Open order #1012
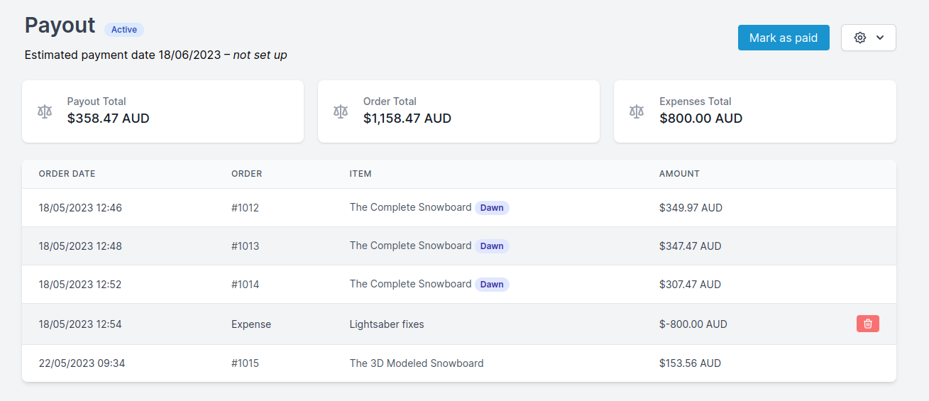929x401 pixels. [x=245, y=208]
